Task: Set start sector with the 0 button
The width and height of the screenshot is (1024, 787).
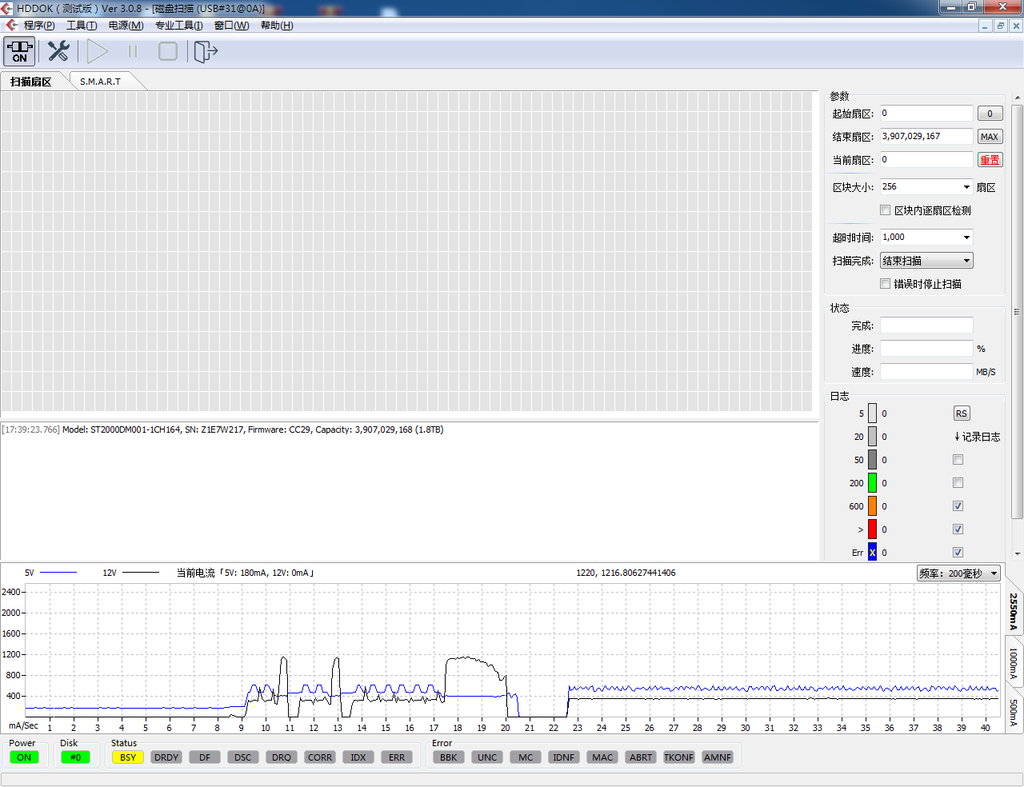Action: coord(990,114)
